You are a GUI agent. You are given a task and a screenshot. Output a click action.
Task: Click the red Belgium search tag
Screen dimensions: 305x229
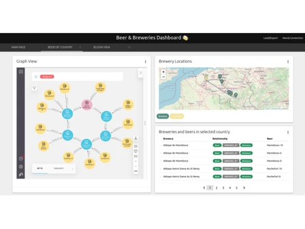click(x=47, y=76)
